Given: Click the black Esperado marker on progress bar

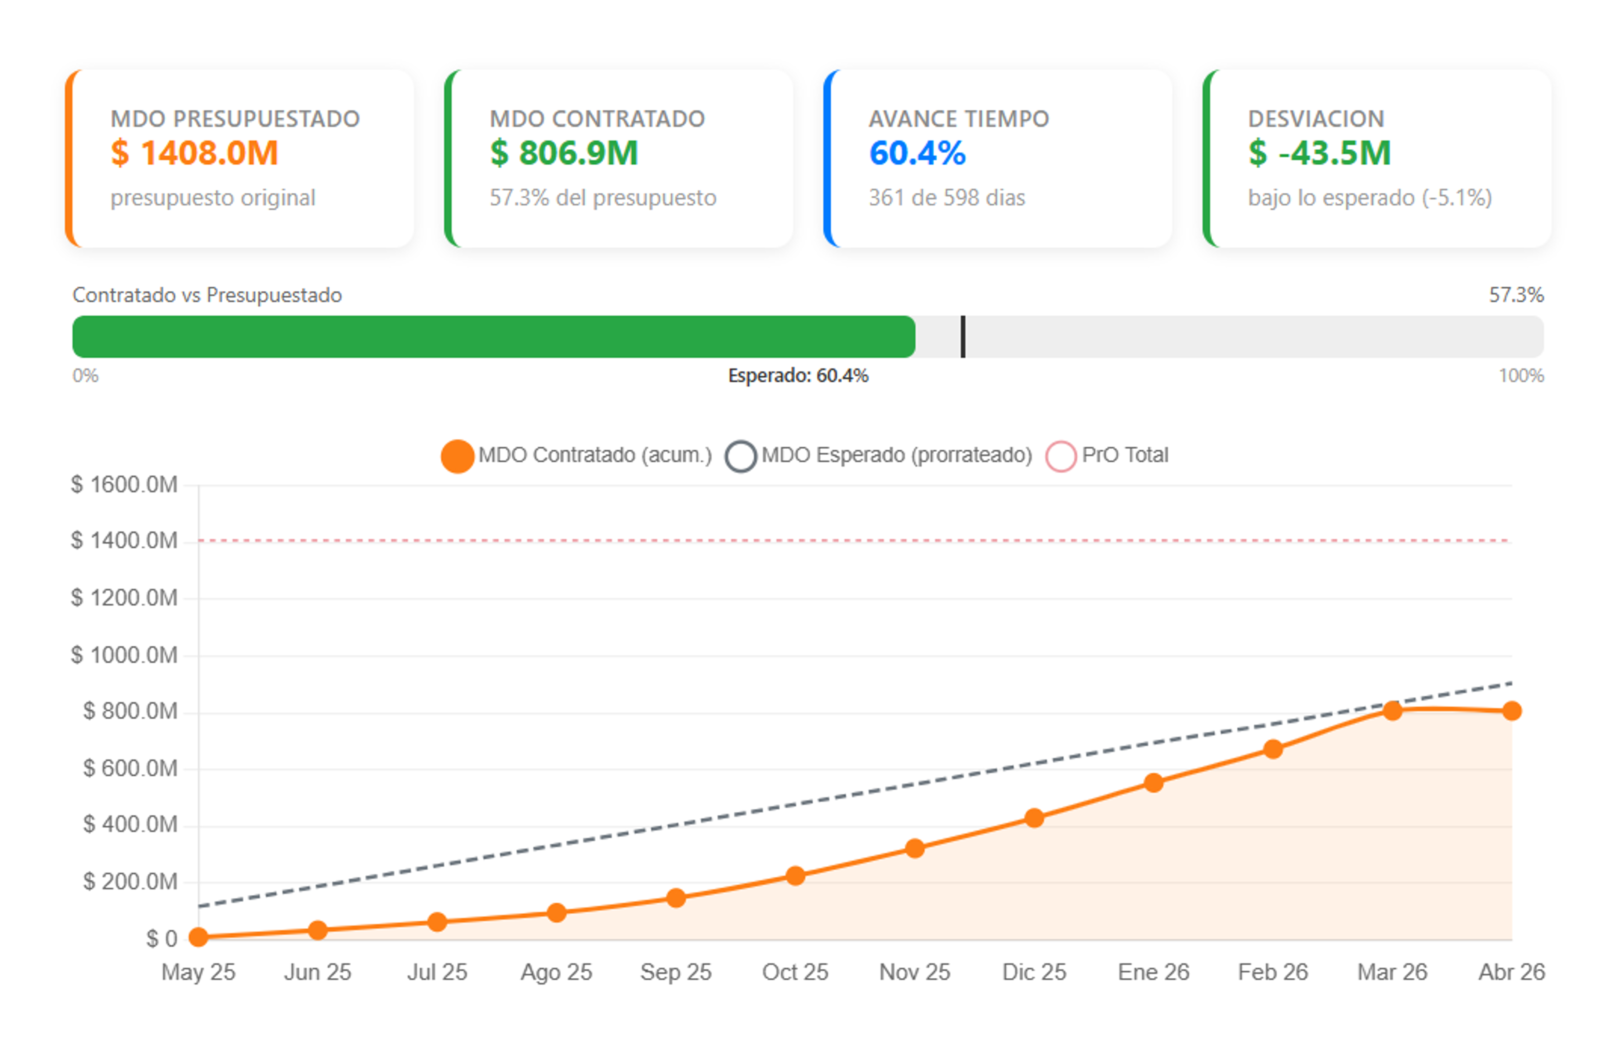Looking at the screenshot, I should point(963,337).
